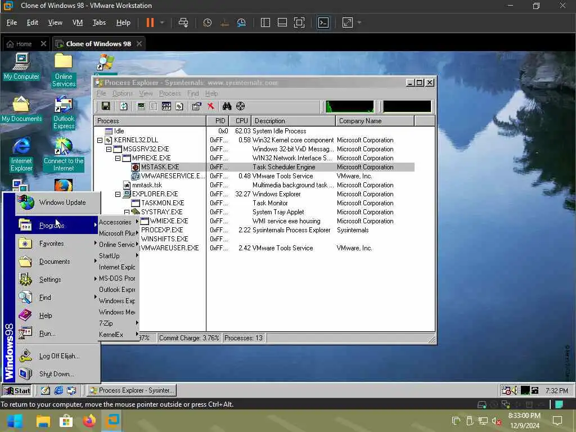Expand Accessories in Programs submenu

point(119,222)
